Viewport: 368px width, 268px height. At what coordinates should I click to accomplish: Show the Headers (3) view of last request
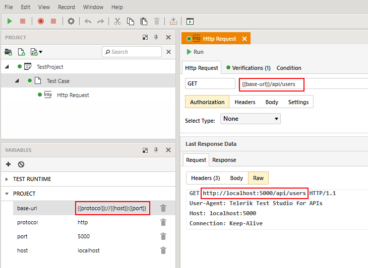[x=206, y=178]
